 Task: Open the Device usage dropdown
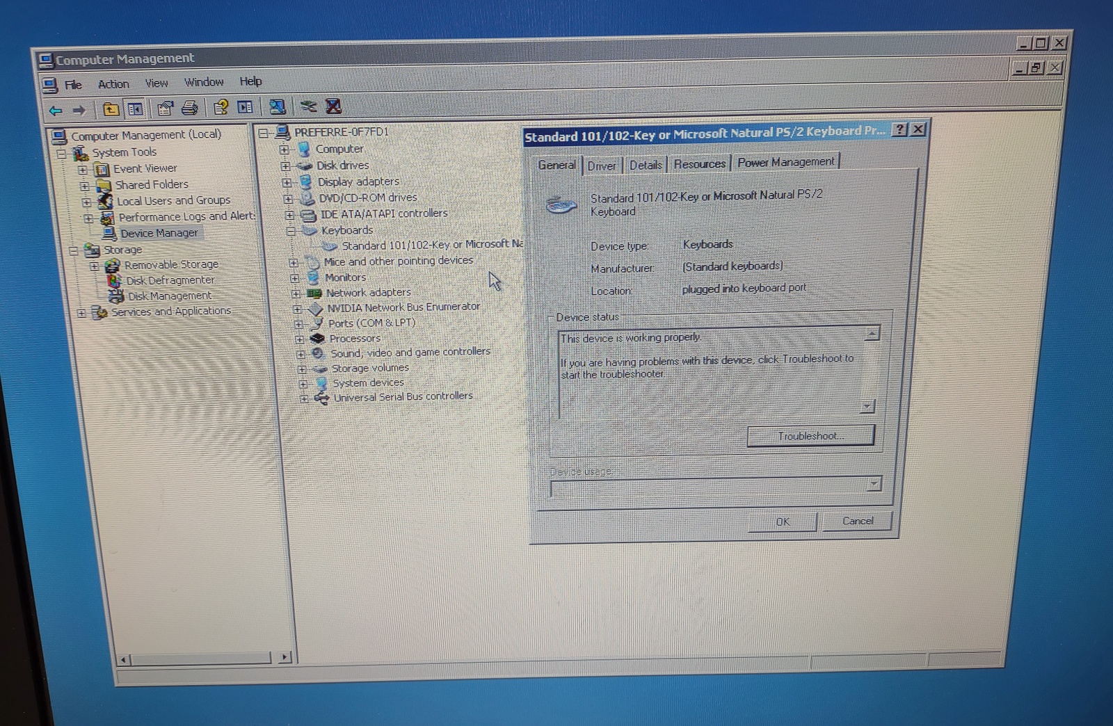click(874, 484)
